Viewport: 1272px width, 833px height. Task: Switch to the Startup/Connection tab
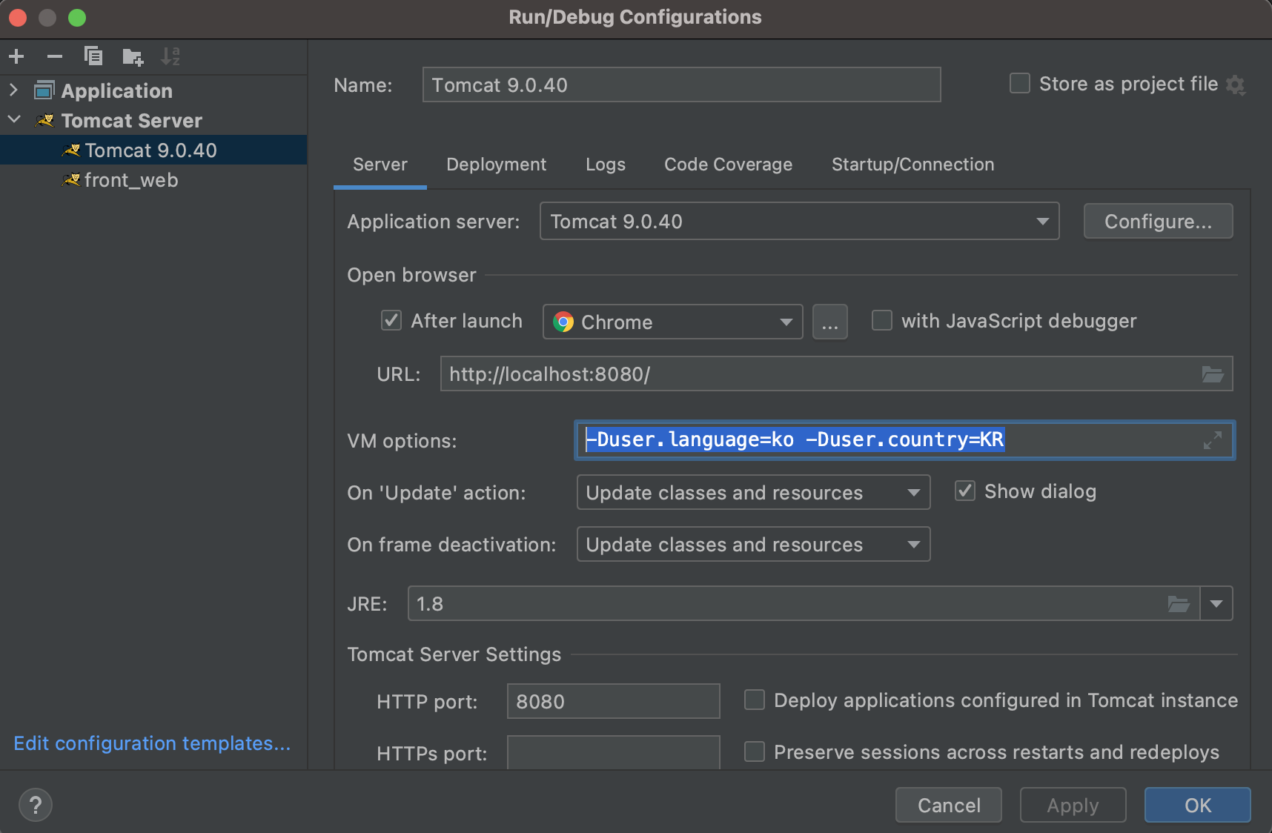[x=913, y=165]
